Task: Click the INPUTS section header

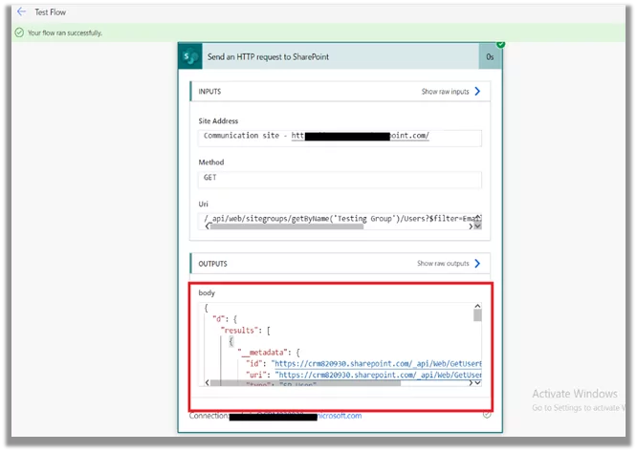Action: point(340,92)
